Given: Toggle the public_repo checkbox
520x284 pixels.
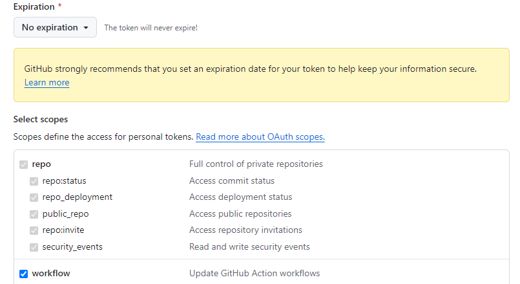Looking at the screenshot, I should (x=34, y=214).
